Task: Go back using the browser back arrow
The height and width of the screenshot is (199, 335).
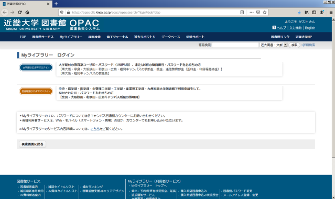Action: point(5,13)
